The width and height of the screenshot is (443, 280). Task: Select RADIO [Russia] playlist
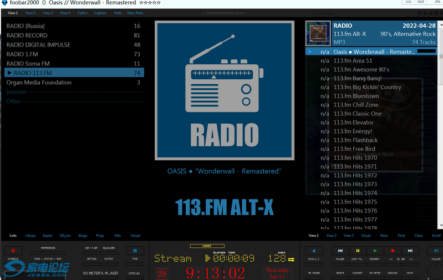click(x=74, y=26)
